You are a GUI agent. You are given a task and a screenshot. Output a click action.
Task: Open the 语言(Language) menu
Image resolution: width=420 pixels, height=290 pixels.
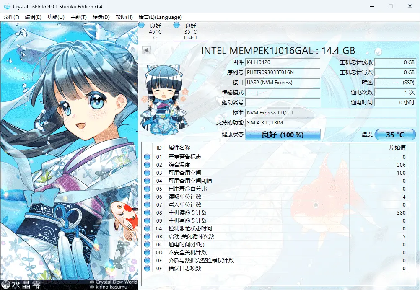click(161, 17)
